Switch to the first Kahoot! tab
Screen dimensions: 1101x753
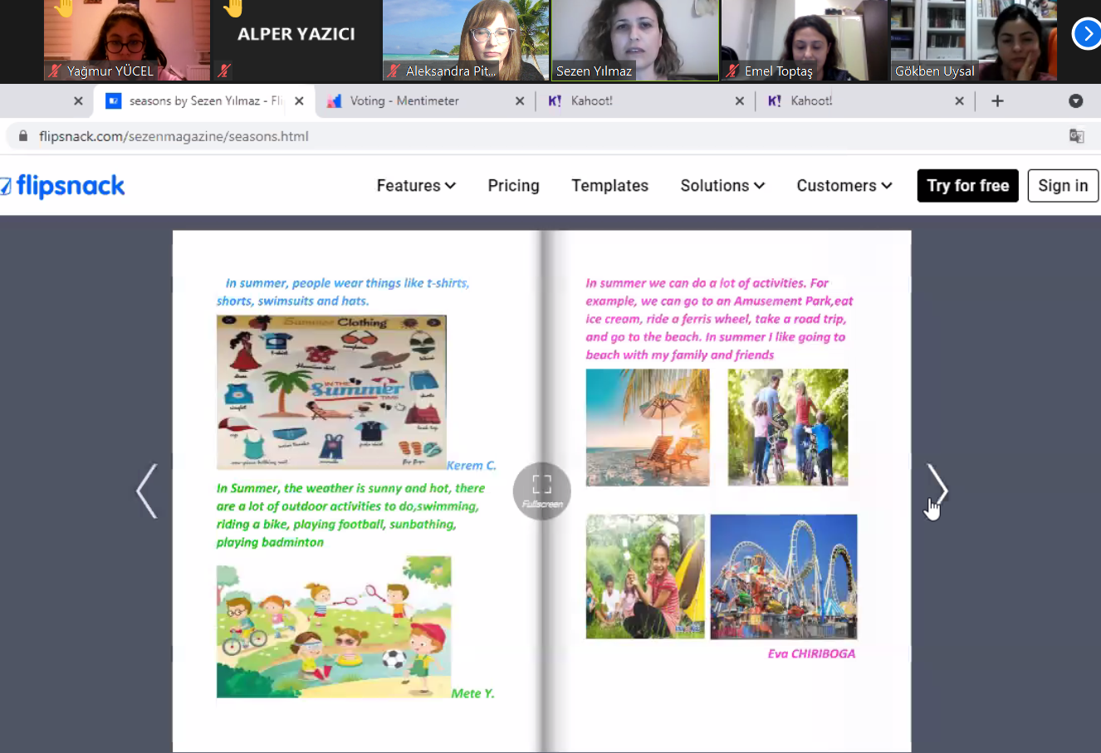point(592,101)
